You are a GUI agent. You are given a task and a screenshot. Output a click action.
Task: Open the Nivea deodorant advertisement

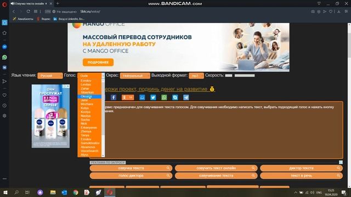(x=50, y=116)
